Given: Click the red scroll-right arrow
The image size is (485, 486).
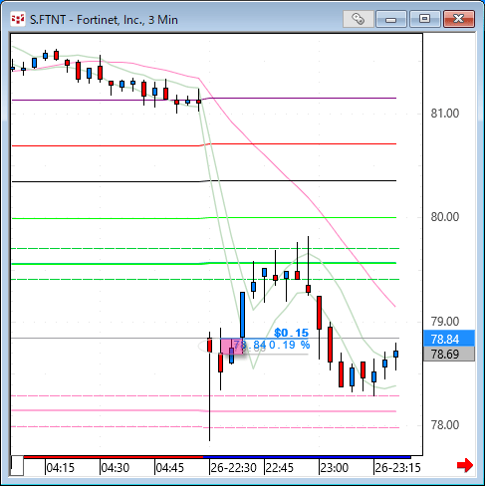Looking at the screenshot, I should pyautogui.click(x=465, y=465).
